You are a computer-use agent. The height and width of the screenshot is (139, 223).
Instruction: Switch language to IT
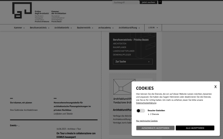pyautogui.click(x=160, y=2)
